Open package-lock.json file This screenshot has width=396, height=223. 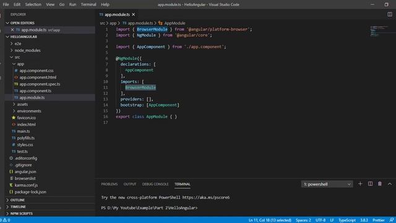coord(30,192)
